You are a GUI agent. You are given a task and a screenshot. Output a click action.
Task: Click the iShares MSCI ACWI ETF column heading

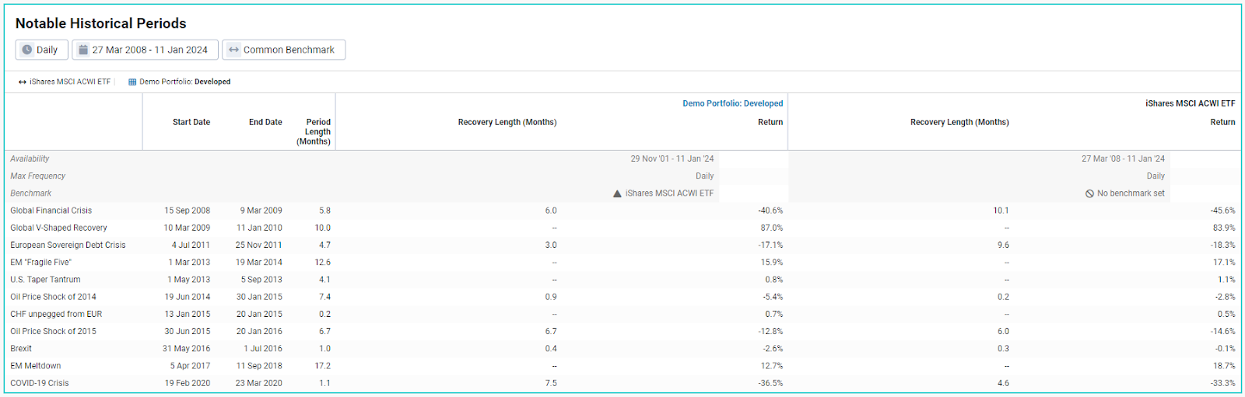pyautogui.click(x=1190, y=103)
